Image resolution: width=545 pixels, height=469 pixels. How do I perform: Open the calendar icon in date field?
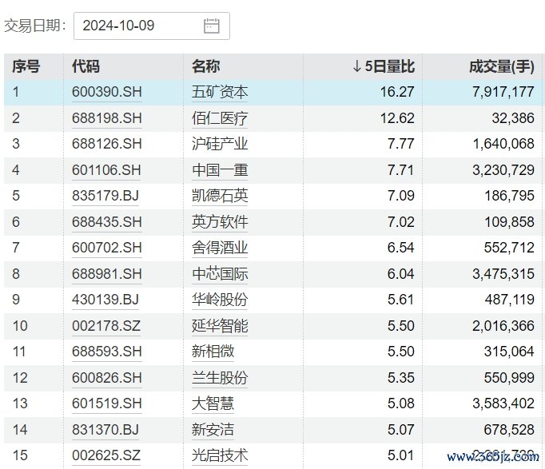point(211,26)
